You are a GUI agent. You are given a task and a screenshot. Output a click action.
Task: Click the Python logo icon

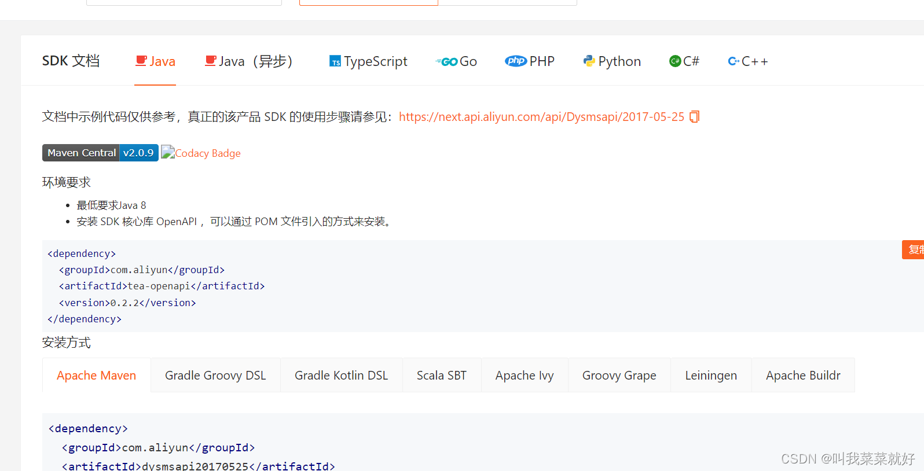pyautogui.click(x=589, y=61)
